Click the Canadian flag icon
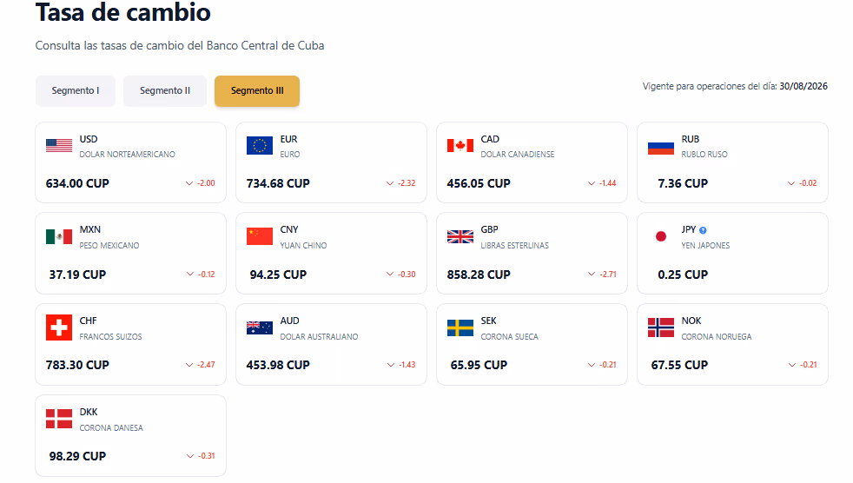 (460, 146)
